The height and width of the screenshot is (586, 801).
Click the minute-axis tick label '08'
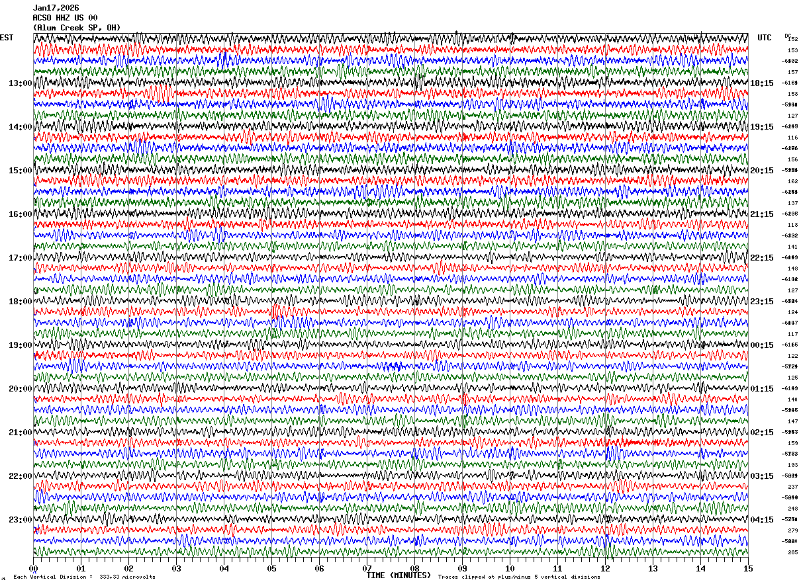[x=415, y=568]
